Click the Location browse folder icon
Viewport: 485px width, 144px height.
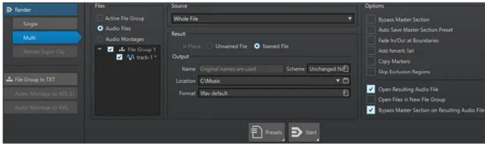click(x=346, y=81)
